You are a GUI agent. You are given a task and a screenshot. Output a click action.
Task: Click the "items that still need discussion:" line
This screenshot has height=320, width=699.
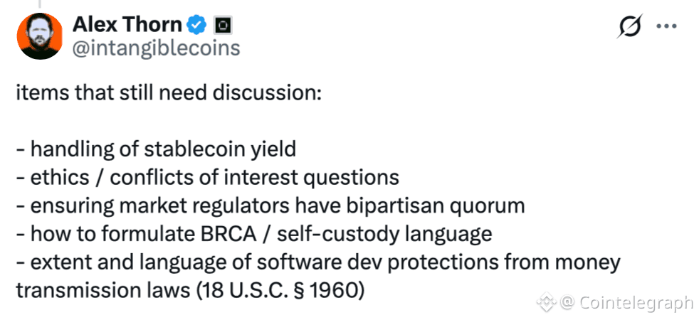(169, 93)
